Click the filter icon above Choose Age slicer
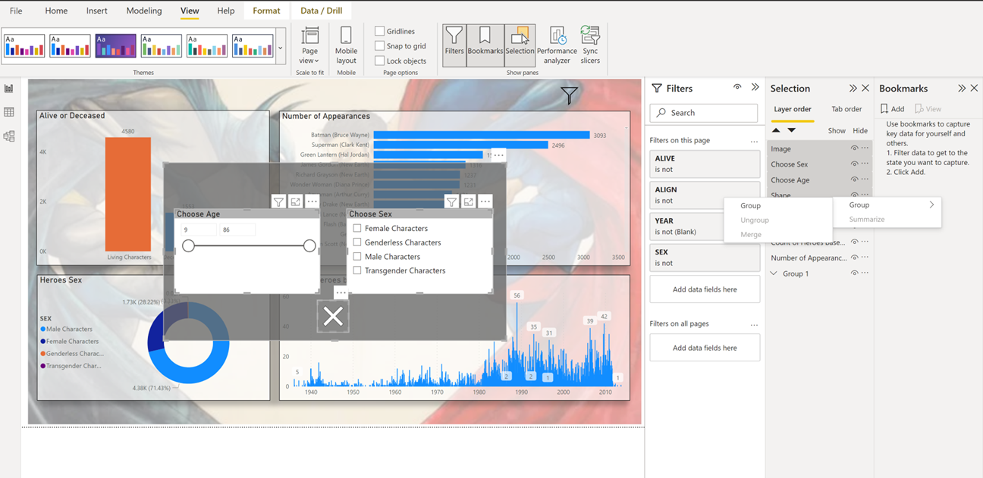The image size is (983, 478). pos(279,202)
